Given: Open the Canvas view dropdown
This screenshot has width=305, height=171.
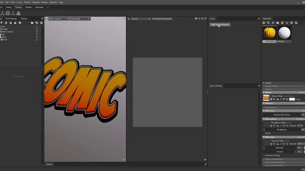Looking at the screenshot, I should [x=141, y=19].
